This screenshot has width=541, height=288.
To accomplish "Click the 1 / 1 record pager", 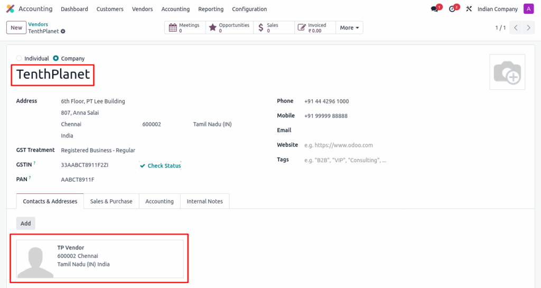I will point(500,27).
